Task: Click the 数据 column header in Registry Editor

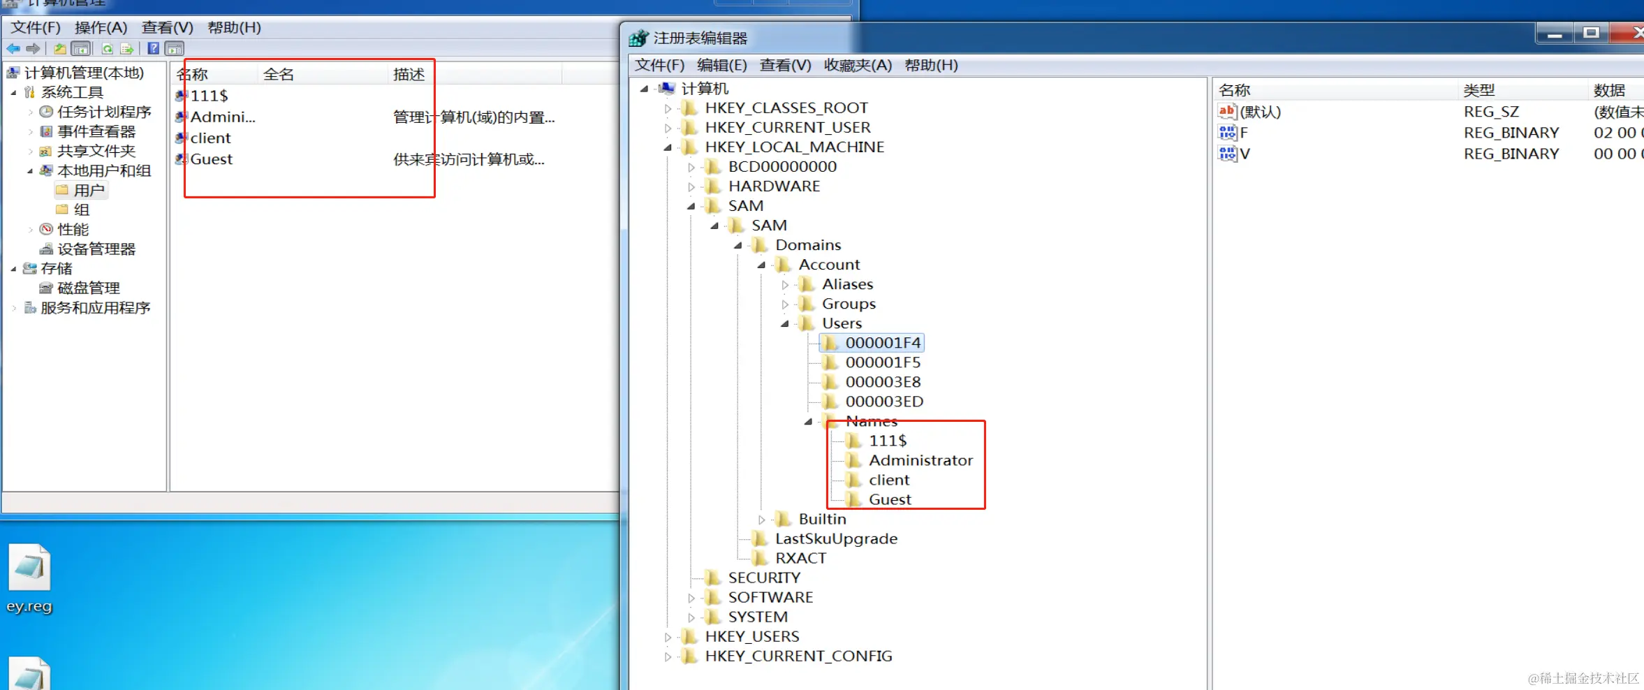Action: tap(1616, 90)
